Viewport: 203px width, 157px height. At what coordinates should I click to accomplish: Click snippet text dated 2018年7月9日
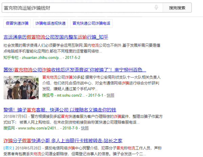pyautogui.click(x=83, y=119)
